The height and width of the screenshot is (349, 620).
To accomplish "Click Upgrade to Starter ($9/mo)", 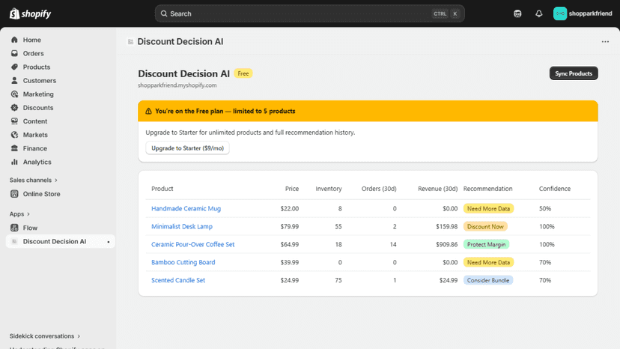I will tap(187, 148).
